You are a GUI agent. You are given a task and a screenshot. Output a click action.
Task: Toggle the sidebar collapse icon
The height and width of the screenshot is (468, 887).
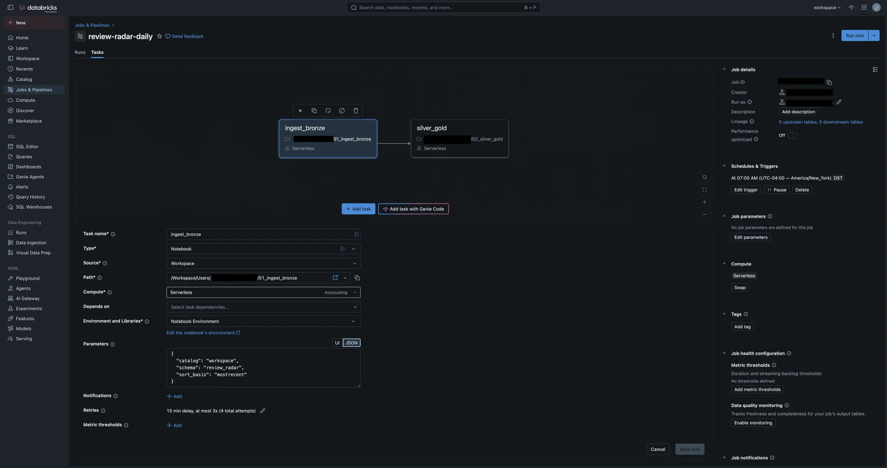[x=10, y=7]
